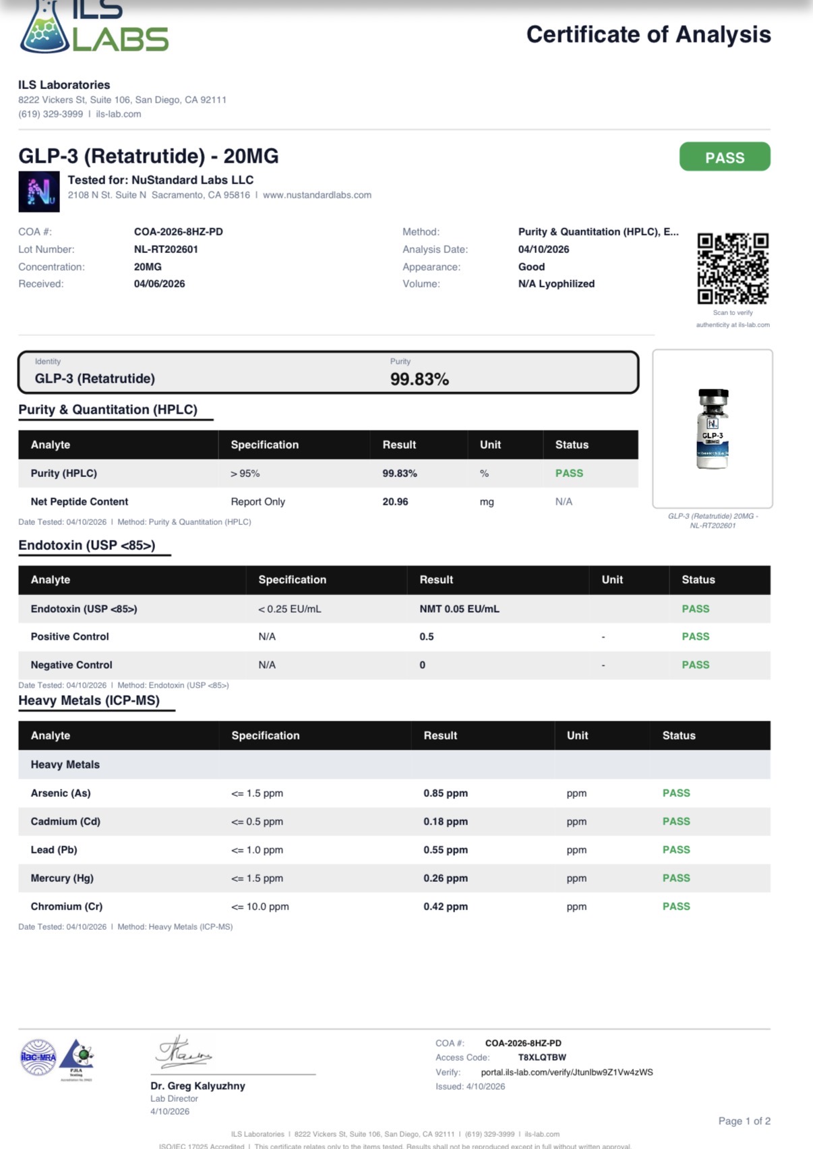The width and height of the screenshot is (813, 1149).
Task: Click the Issued: 4/10/2026 text
Action: (470, 1086)
